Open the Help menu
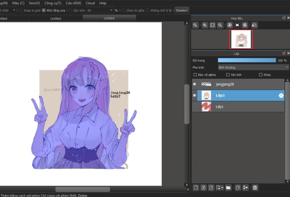Viewport: 290px width, 197px height. pyautogui.click(x=103, y=3)
